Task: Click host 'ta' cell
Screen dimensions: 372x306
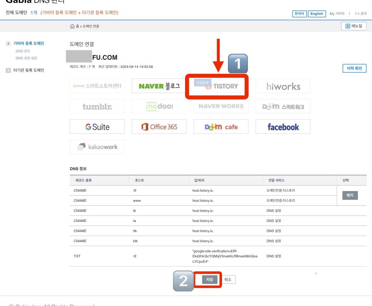Action: pos(135,221)
